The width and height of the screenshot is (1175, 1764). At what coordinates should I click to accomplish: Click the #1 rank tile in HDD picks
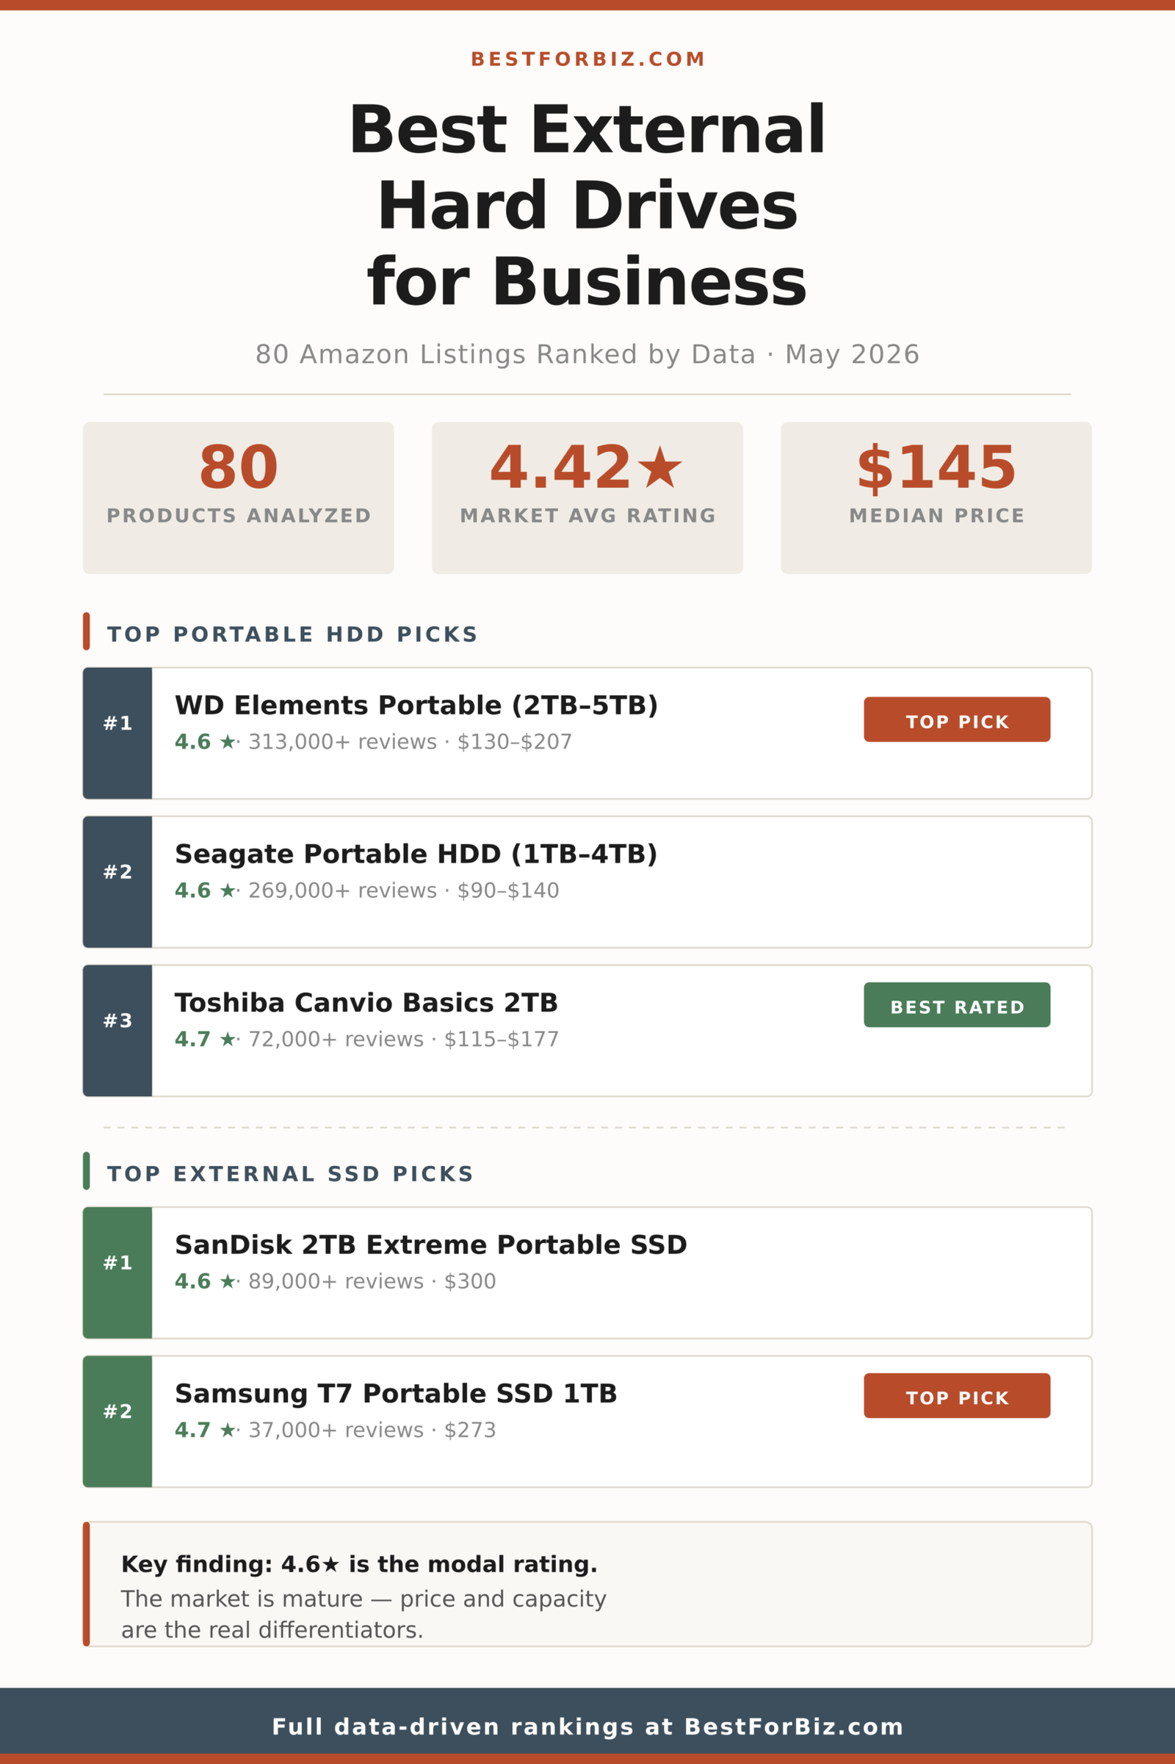pyautogui.click(x=117, y=733)
